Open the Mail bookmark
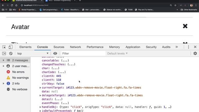Screen dimensions: 199x112 coord(91,10)
